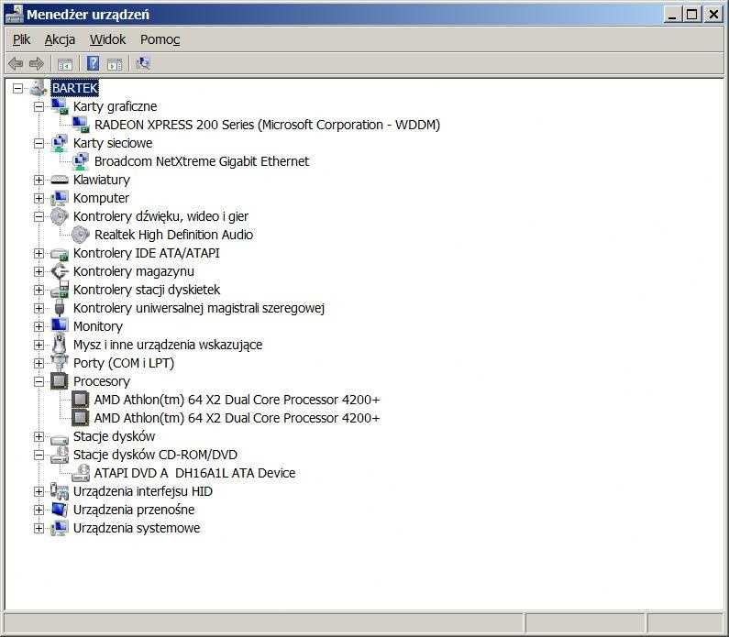
Task: Click the Monitory monitor icon
Action: [x=60, y=325]
